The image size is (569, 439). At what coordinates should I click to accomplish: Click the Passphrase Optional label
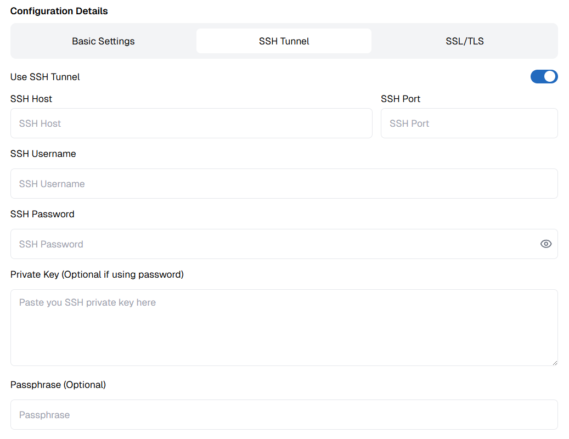point(58,385)
